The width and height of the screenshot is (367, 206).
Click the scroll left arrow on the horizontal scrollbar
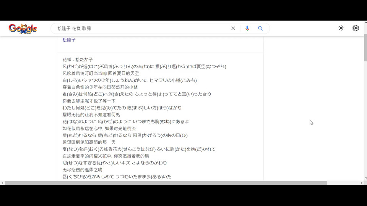tap(2, 183)
